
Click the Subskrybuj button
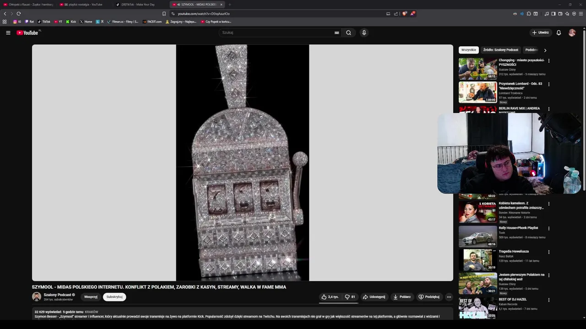(x=114, y=297)
